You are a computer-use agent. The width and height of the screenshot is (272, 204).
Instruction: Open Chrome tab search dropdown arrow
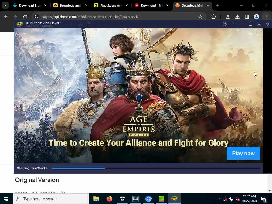pyautogui.click(x=5, y=5)
